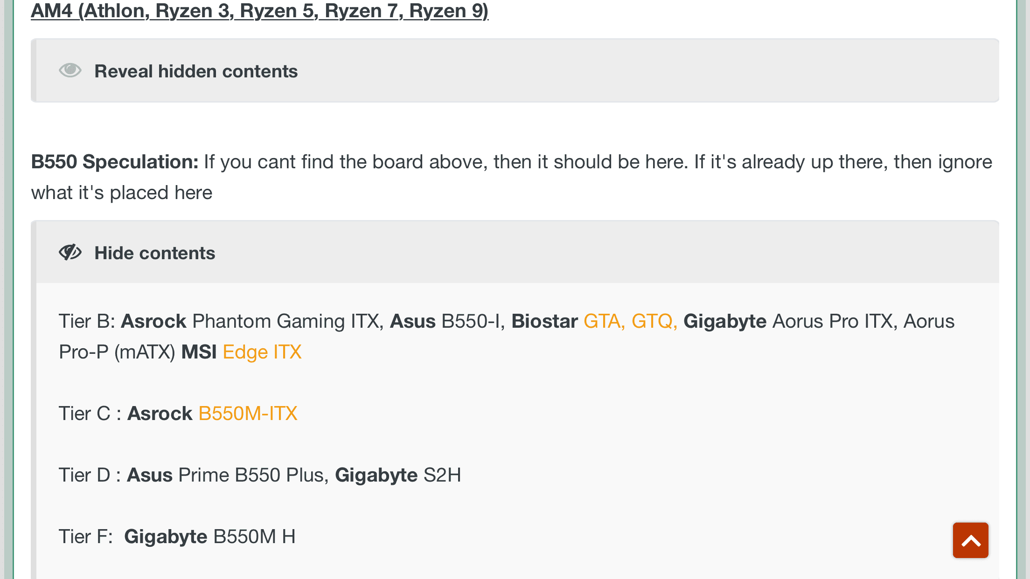This screenshot has height=579, width=1030.
Task: Follow the MSI Edge ITX link
Action: (x=262, y=352)
